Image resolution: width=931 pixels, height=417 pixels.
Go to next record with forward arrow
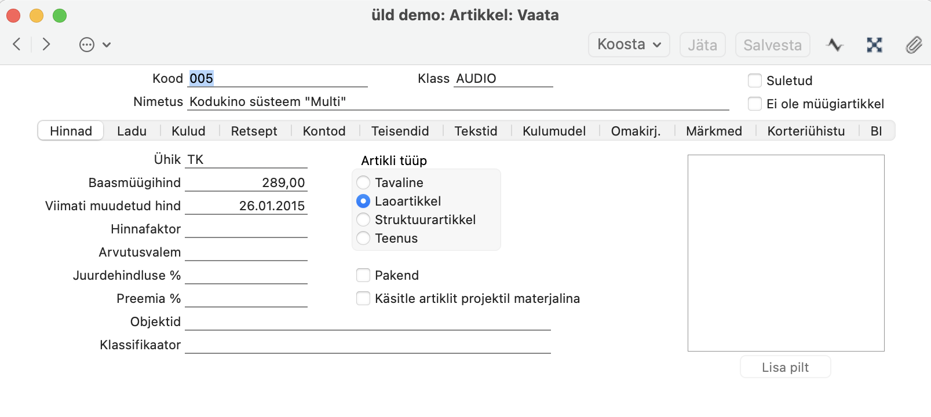click(46, 45)
